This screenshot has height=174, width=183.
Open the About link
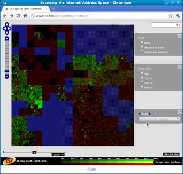92,169
